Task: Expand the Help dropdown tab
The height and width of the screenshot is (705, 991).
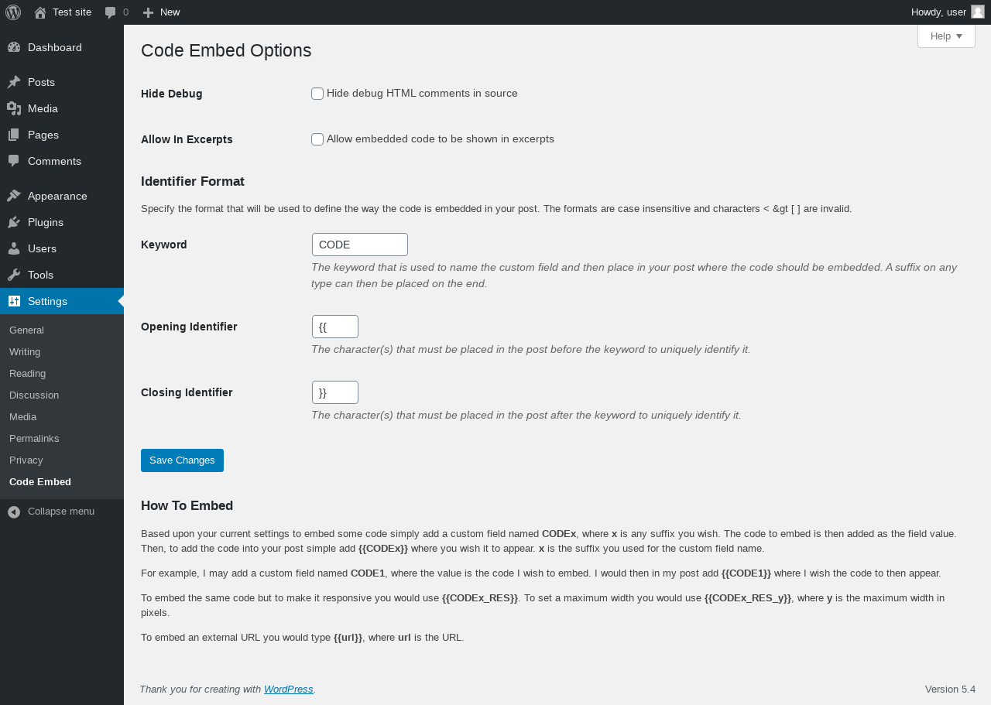Action: tap(946, 36)
